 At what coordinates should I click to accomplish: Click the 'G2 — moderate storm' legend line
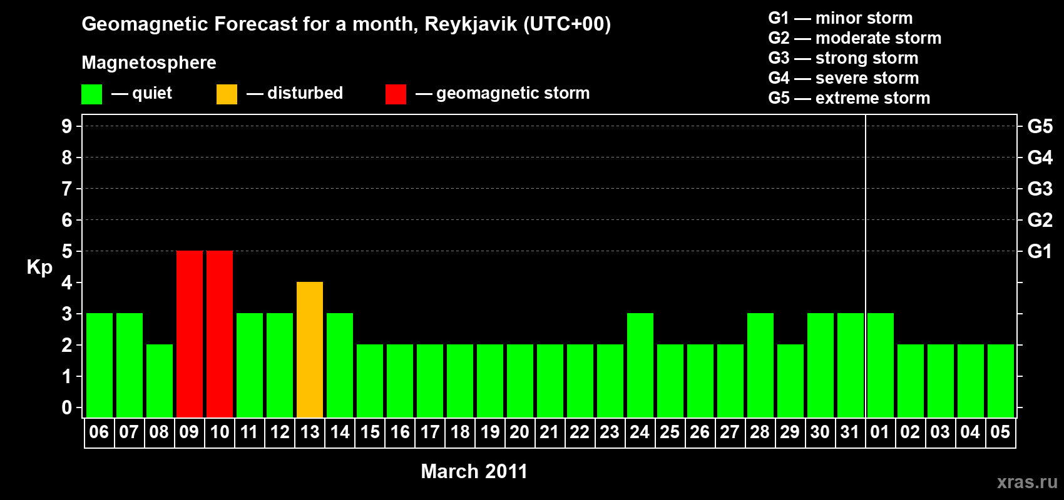[855, 38]
